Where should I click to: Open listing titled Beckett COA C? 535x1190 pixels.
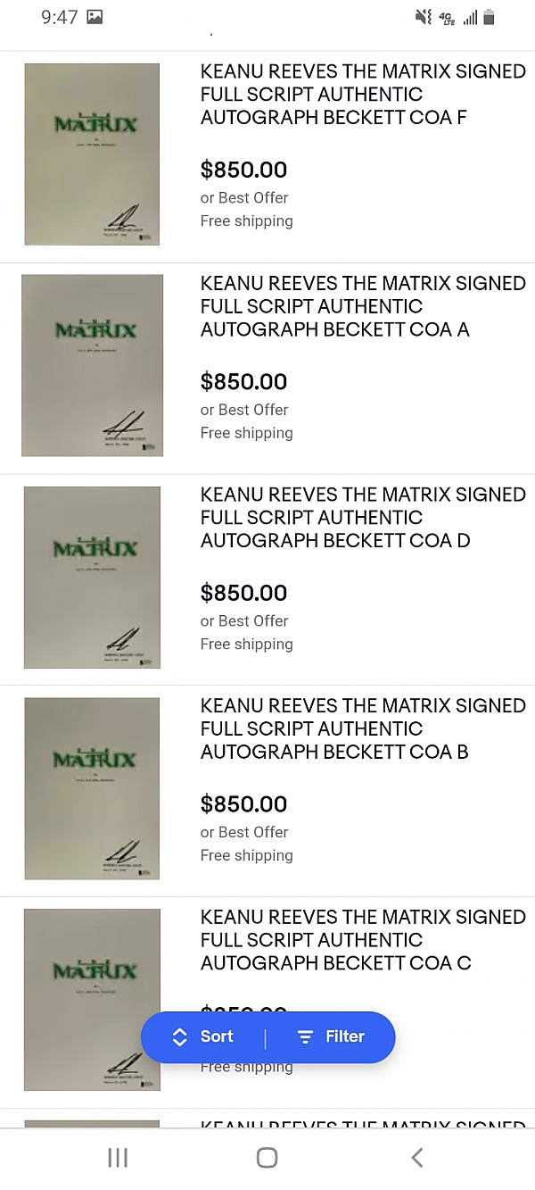point(362,940)
